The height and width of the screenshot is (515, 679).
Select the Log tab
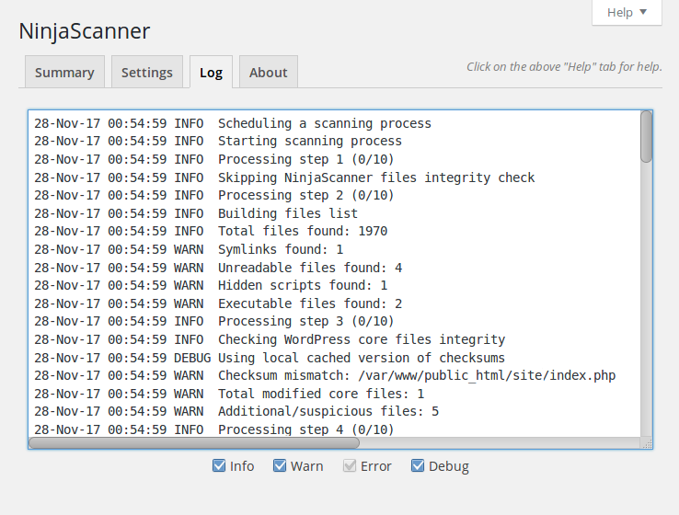tap(212, 73)
